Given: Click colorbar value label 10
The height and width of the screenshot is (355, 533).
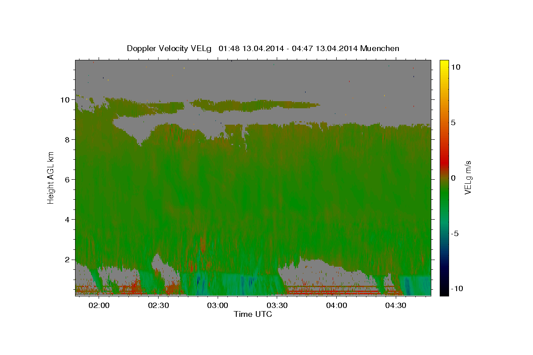Looking at the screenshot, I should tap(455, 67).
